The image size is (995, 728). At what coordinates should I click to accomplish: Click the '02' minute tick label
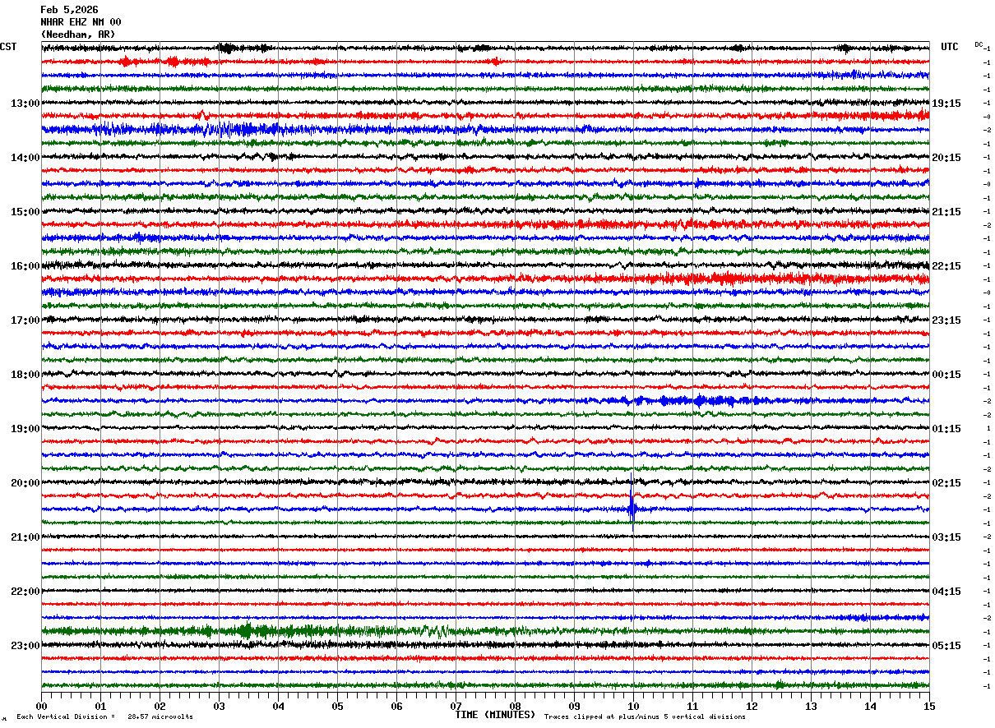[160, 706]
